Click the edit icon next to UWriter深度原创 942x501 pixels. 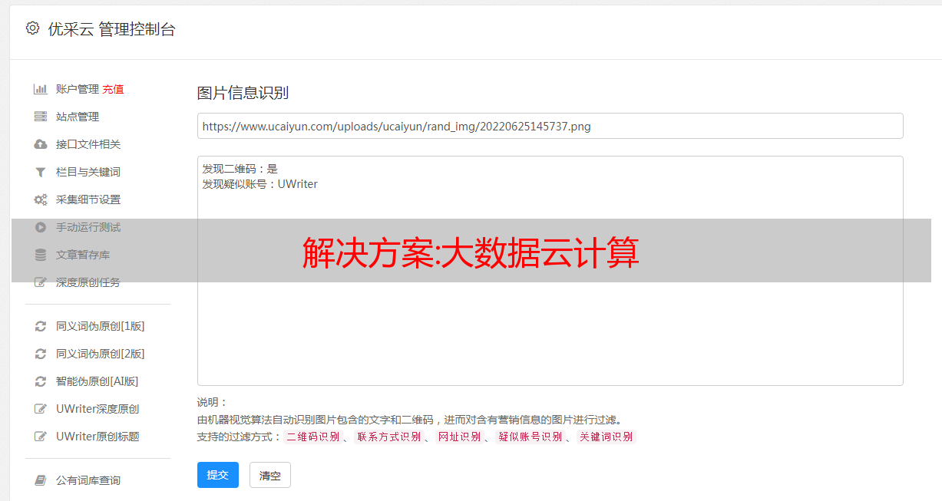tap(41, 409)
